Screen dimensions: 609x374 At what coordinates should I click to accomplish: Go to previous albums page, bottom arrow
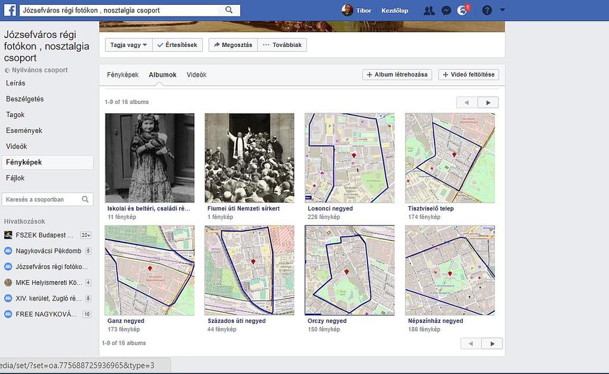tap(471, 343)
